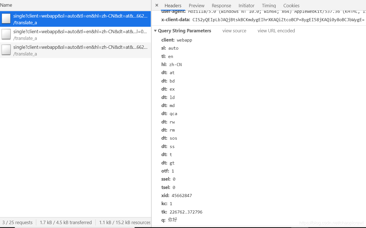This screenshot has width=366, height=228.
Task: Click the client: webapp parameter
Action: pos(177,40)
